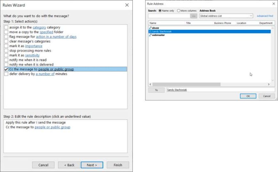Cancel the Rule Address dialog
The height and width of the screenshot is (172, 278).
pos(266,96)
